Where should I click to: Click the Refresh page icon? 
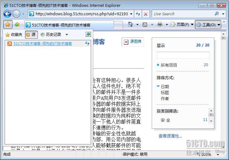click(138, 14)
